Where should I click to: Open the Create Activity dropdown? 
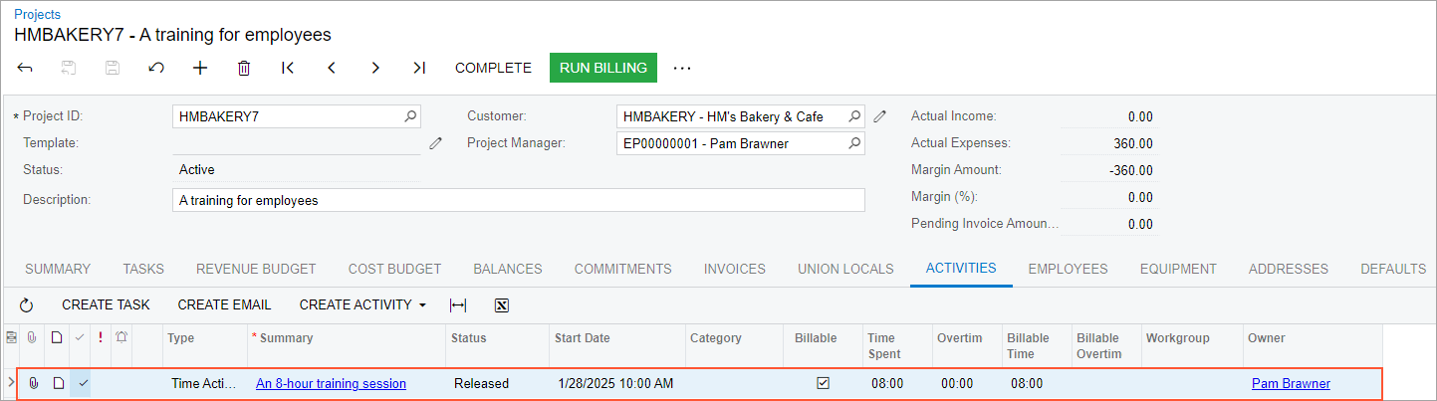tap(362, 304)
